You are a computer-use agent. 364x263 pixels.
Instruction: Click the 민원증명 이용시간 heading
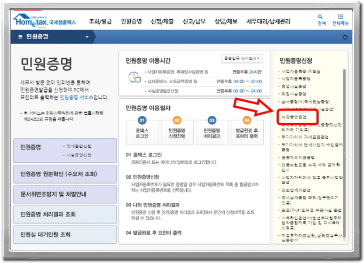[148, 61]
